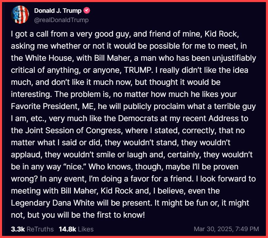Open the Donald J. Trump display name
The image size is (268, 238).
point(58,11)
